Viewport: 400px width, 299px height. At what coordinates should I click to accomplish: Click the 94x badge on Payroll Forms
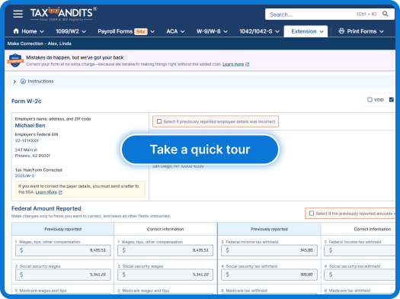pos(141,31)
